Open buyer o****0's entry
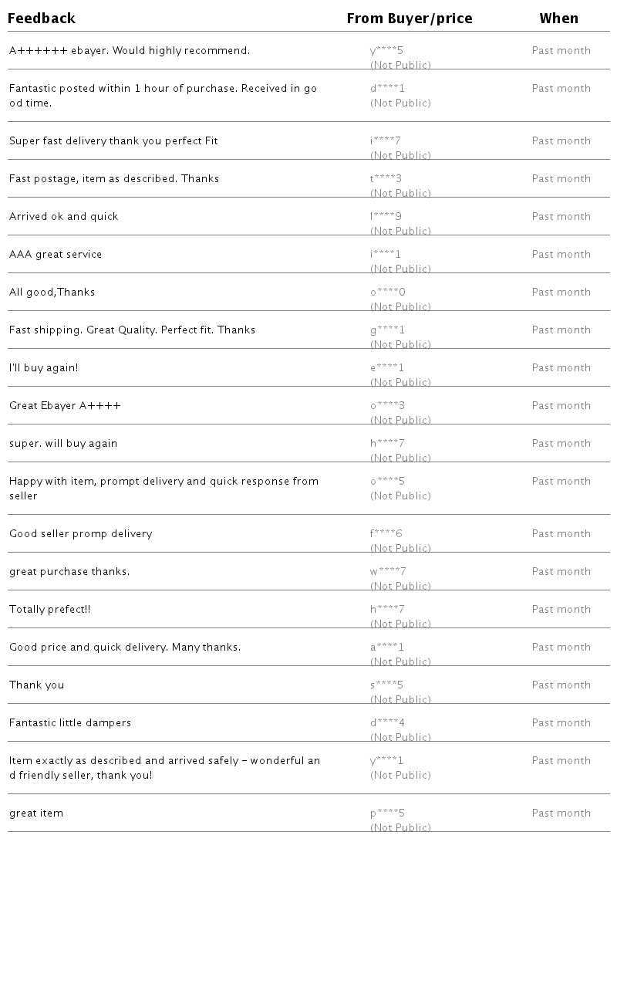 click(x=387, y=293)
